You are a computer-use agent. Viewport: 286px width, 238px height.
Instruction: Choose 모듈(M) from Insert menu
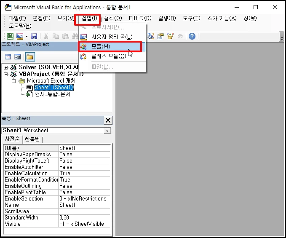coord(112,46)
